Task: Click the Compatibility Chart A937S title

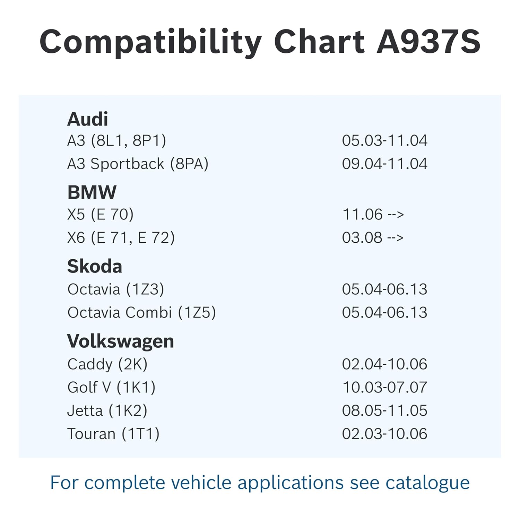Action: click(260, 42)
